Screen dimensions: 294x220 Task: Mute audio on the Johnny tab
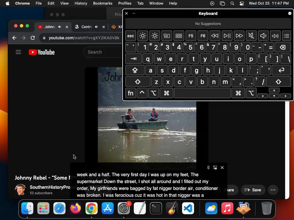click(60, 27)
